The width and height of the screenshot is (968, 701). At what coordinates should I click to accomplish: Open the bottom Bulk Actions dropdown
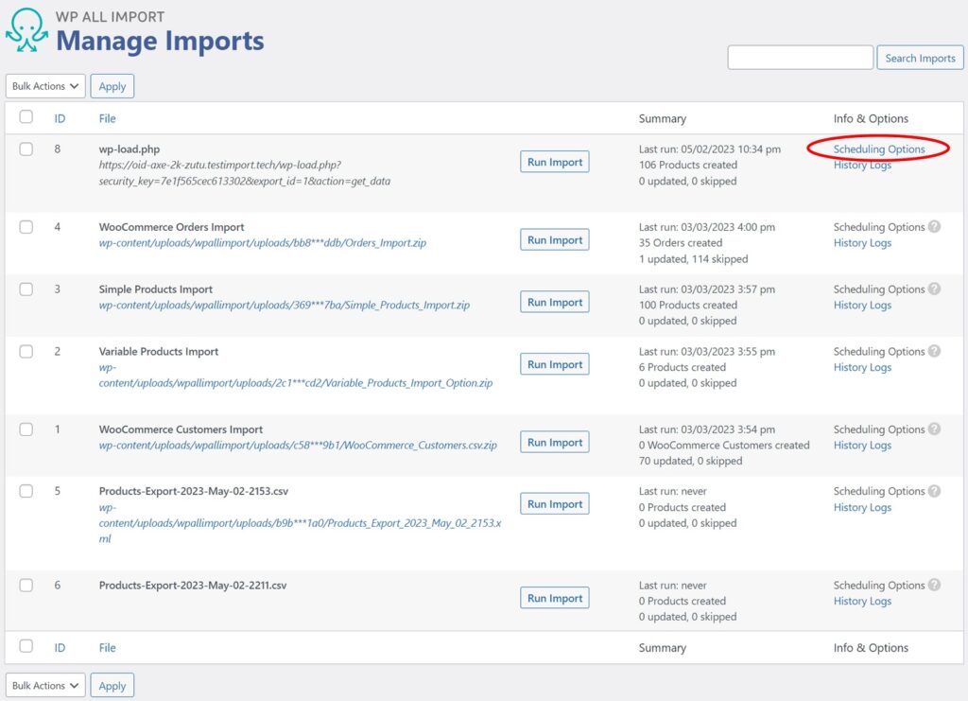[x=44, y=684]
